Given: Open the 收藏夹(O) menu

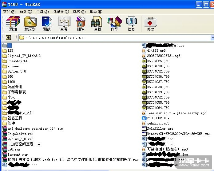Looking at the screenshot, I should click(61, 12).
